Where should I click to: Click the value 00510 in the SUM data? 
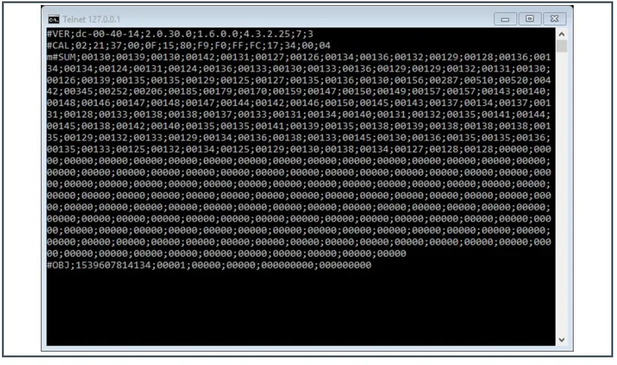coord(479,80)
